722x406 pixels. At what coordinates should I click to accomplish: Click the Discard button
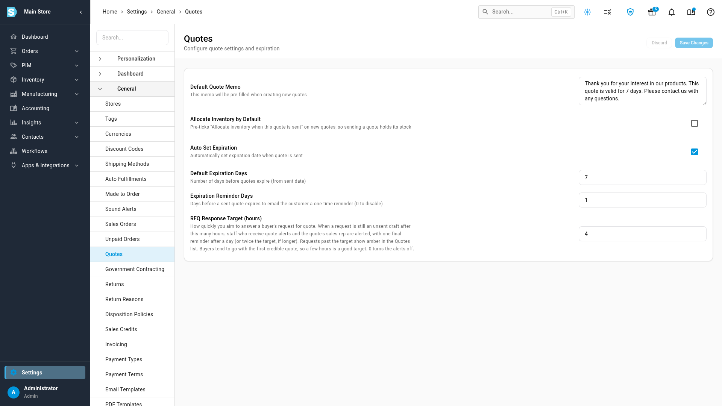(659, 43)
